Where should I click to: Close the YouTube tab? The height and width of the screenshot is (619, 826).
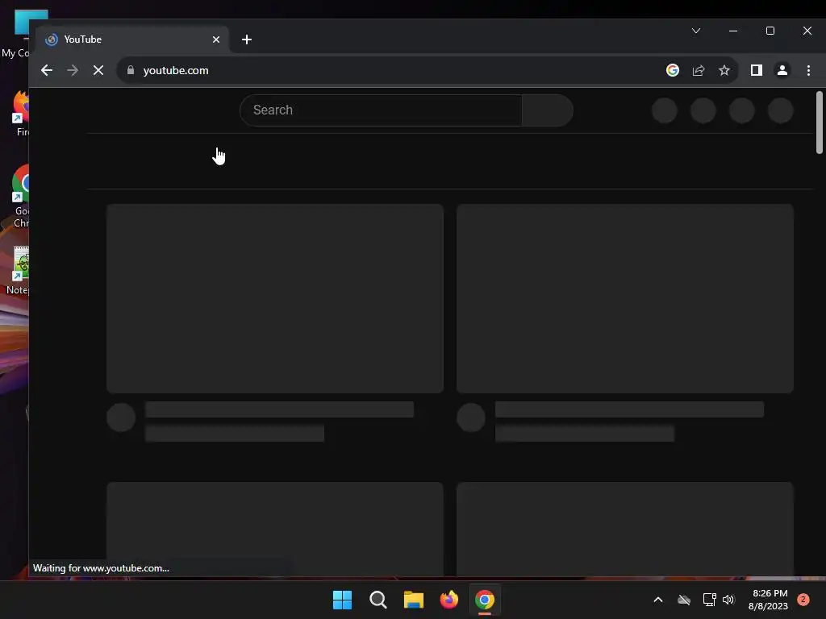pyautogui.click(x=216, y=39)
